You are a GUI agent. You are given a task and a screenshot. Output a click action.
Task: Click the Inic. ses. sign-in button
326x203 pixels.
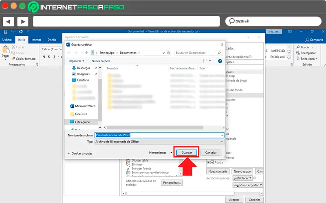274,32
